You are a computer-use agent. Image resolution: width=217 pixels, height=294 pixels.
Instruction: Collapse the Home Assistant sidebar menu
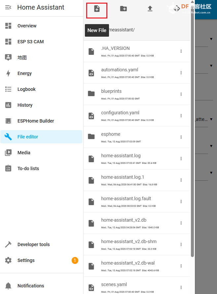(8, 7)
